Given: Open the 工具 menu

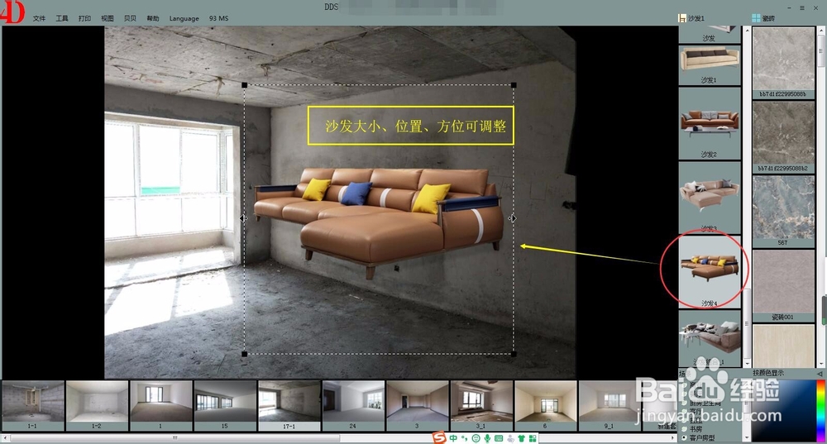Looking at the screenshot, I should [x=62, y=18].
